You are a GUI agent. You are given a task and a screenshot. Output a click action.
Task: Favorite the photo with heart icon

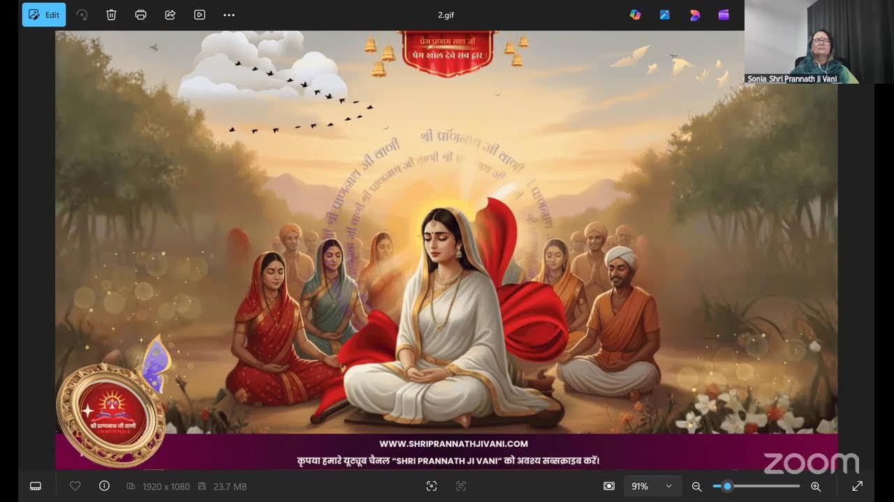point(75,486)
